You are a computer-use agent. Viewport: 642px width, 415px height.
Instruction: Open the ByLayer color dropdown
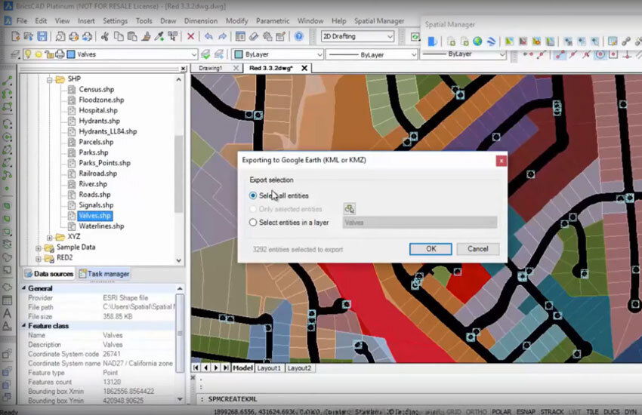click(319, 54)
